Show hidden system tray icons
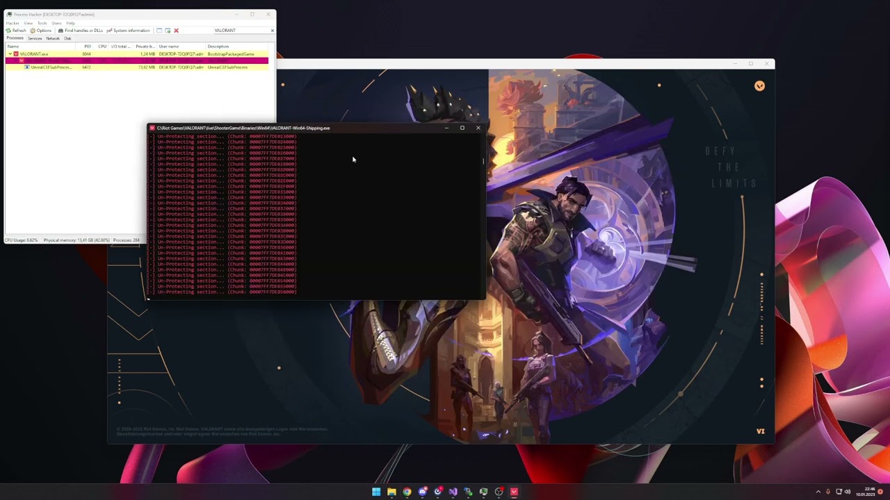This screenshot has height=500, width=890. (818, 492)
